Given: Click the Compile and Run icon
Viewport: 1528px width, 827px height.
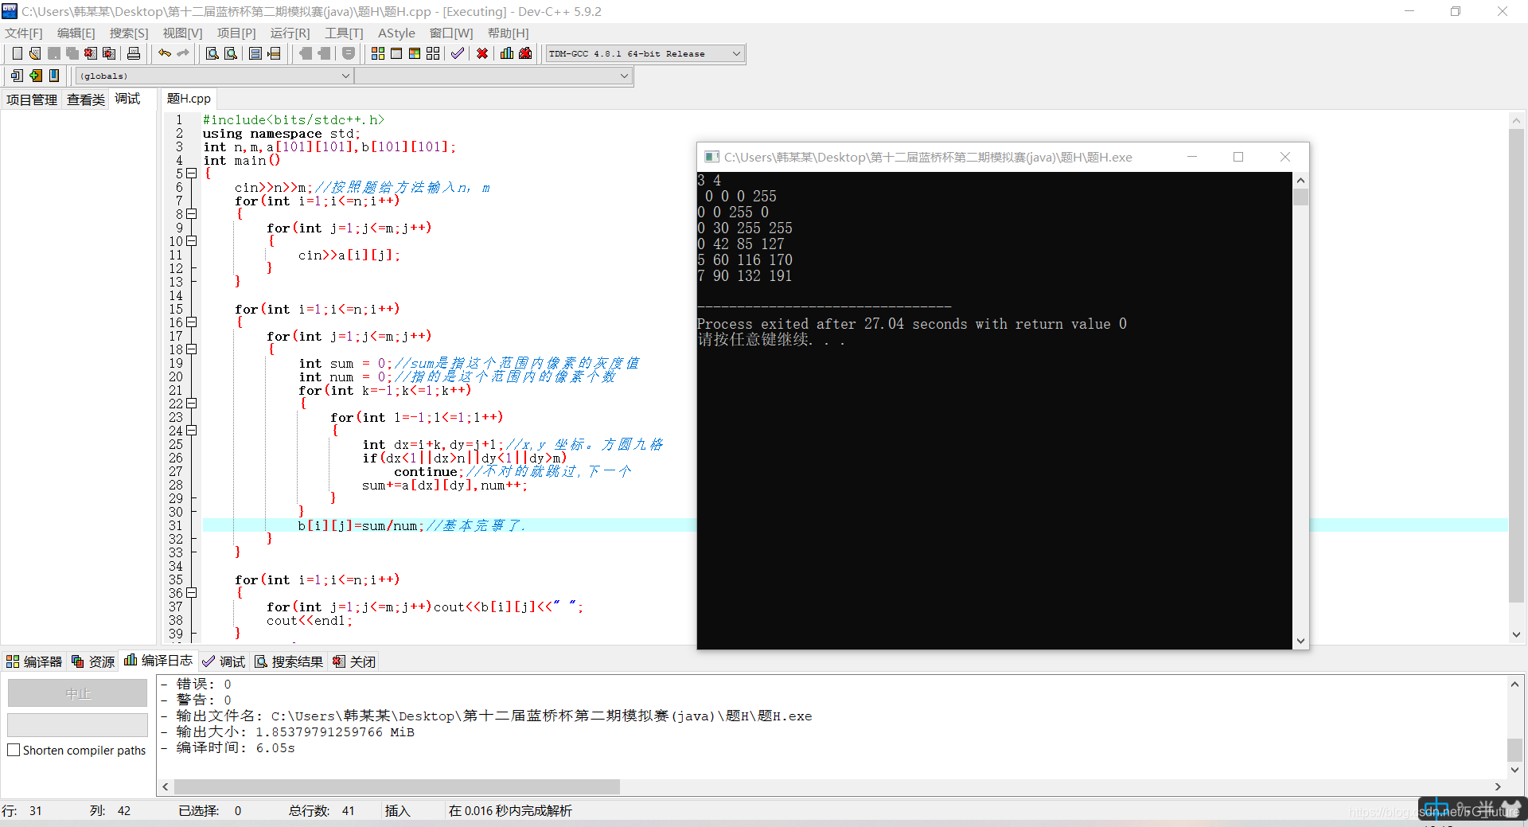Looking at the screenshot, I should [415, 53].
